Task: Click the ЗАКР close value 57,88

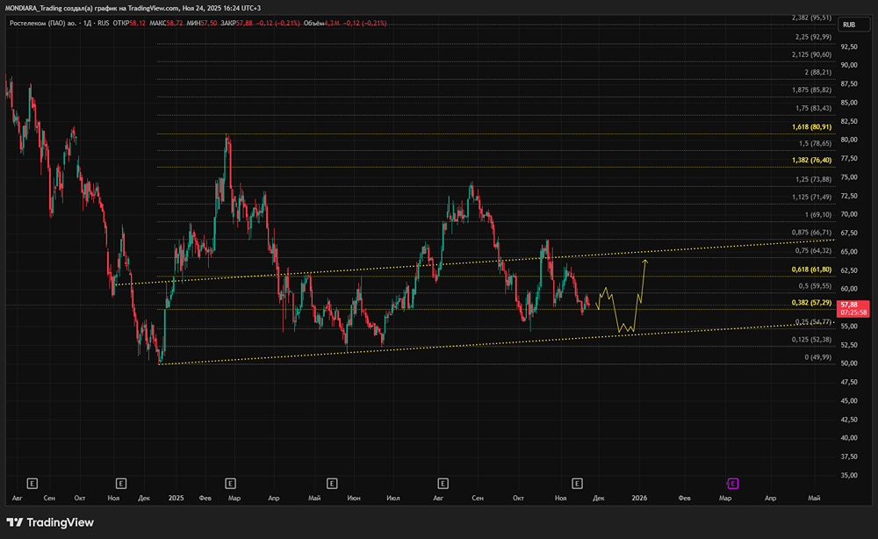Action: [x=244, y=23]
